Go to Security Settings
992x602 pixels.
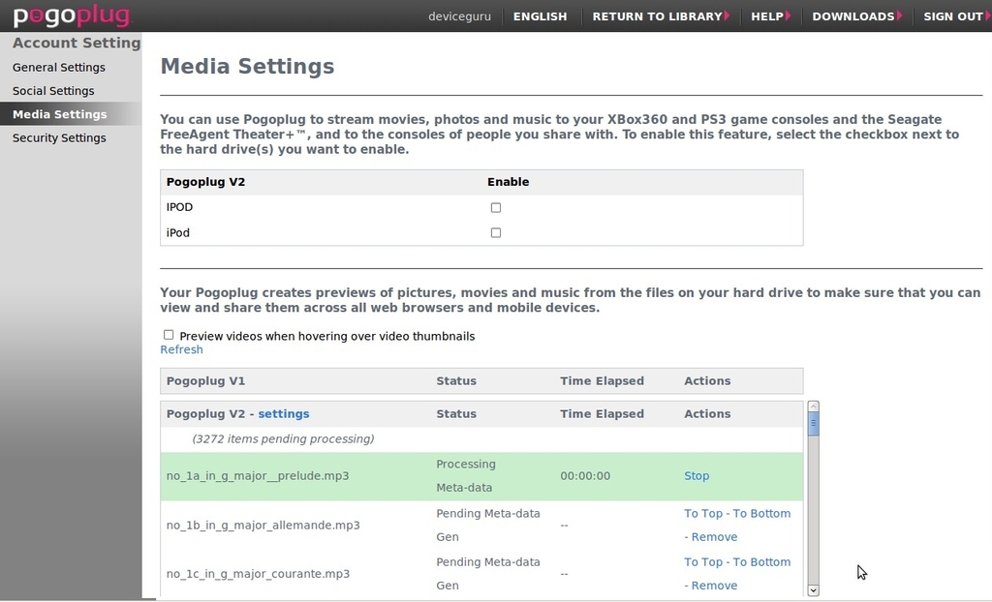click(59, 137)
